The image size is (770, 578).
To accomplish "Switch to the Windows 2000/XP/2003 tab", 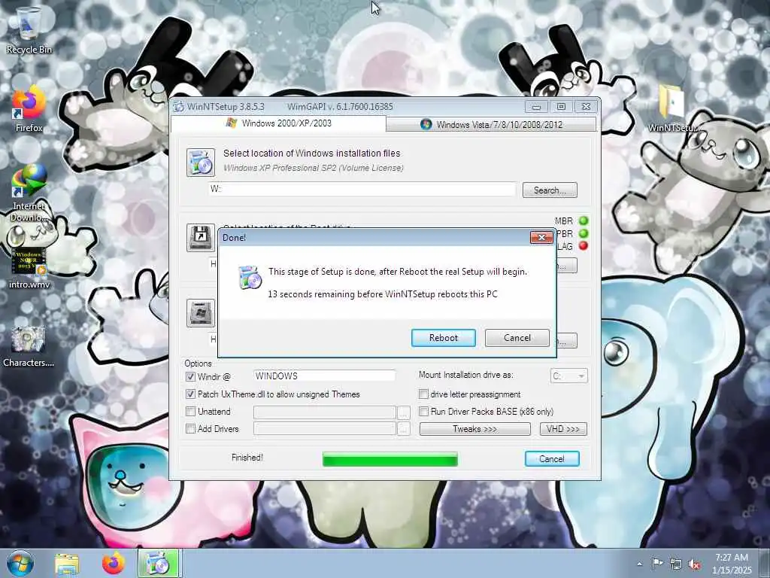I will tap(278, 123).
